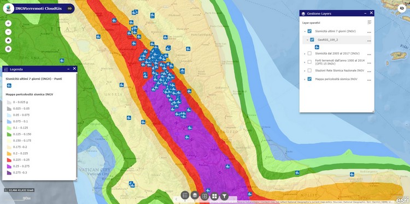Click the earthquake marker in Toscana
Viewport: 410px width, 204px height.
[62, 61]
